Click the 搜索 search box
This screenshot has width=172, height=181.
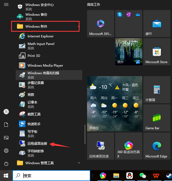pyautogui.click(x=51, y=176)
